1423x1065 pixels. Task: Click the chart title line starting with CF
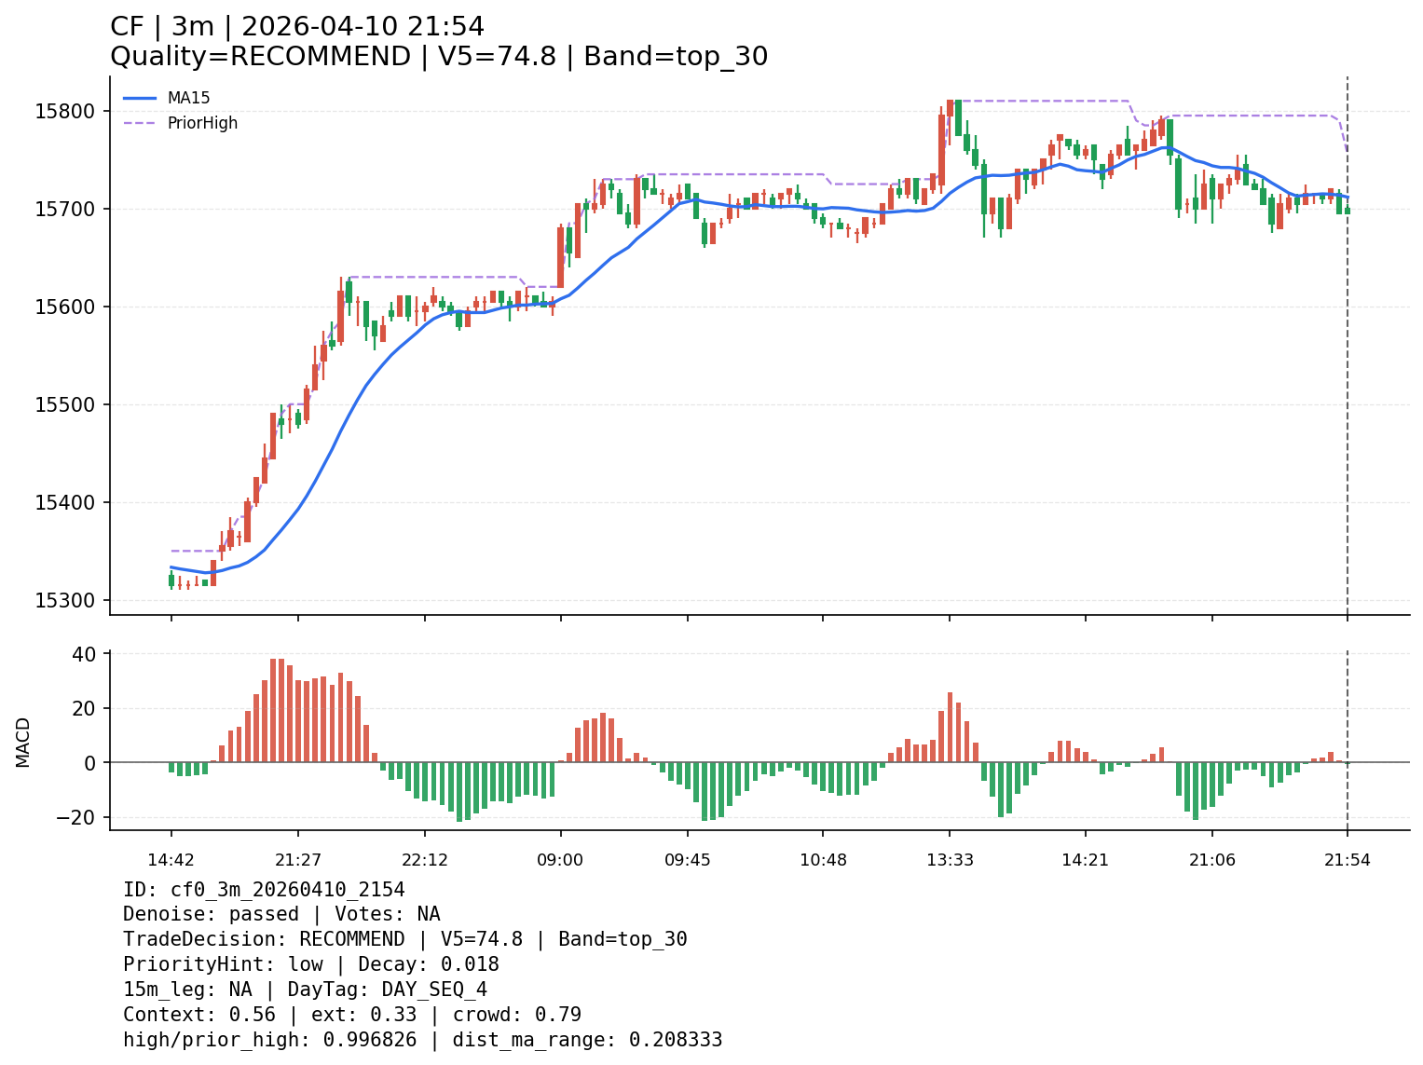(x=297, y=27)
